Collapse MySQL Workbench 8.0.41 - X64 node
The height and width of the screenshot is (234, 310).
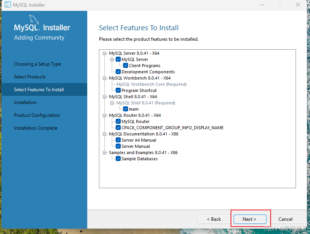pyautogui.click(x=104, y=78)
